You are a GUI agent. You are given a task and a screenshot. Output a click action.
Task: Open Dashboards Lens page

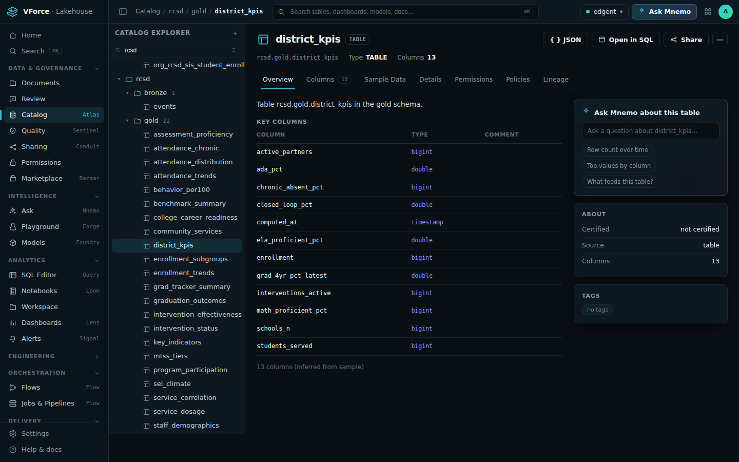pyautogui.click(x=54, y=322)
